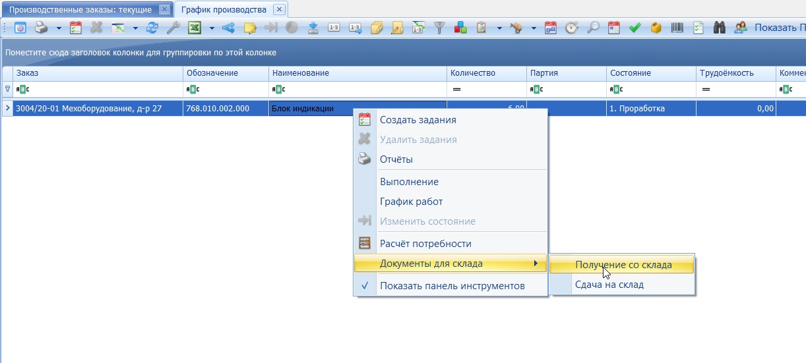Viewport: 806px width, 363px height.
Task: Click the wrench settings icon
Action: 173,28
